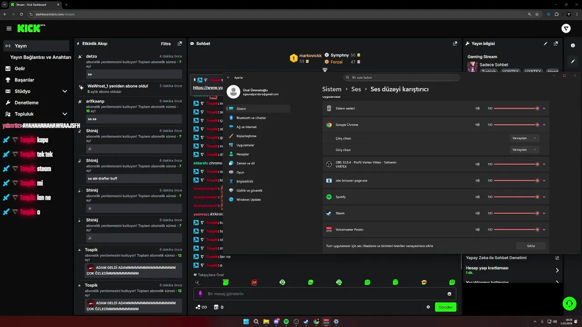Viewport: 582px width, 327px height.
Task: Mute Sistem sesleri speaker icon
Action: (477, 109)
